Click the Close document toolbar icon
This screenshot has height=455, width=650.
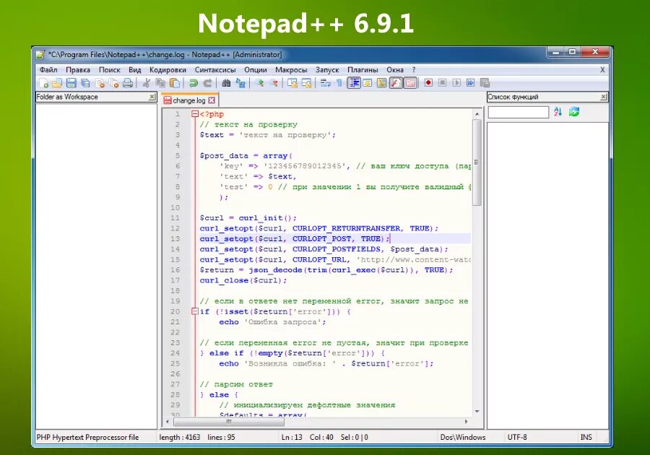[x=100, y=83]
